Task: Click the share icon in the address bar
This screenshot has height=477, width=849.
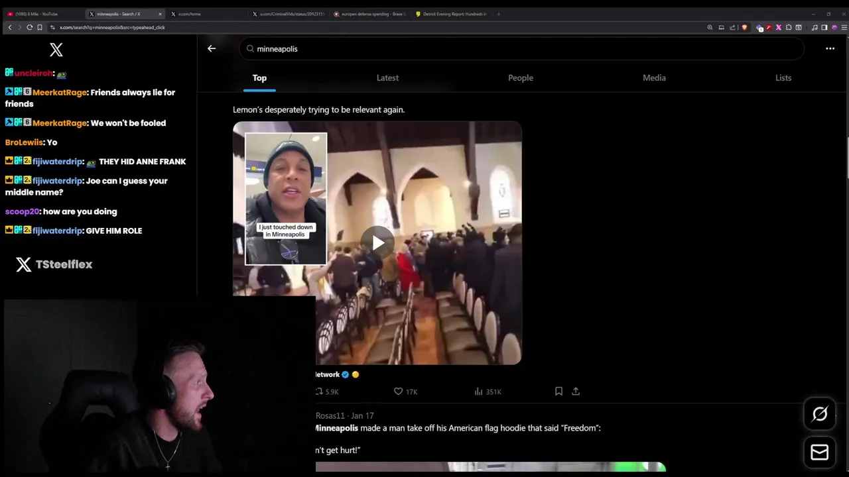Action: click(x=732, y=27)
